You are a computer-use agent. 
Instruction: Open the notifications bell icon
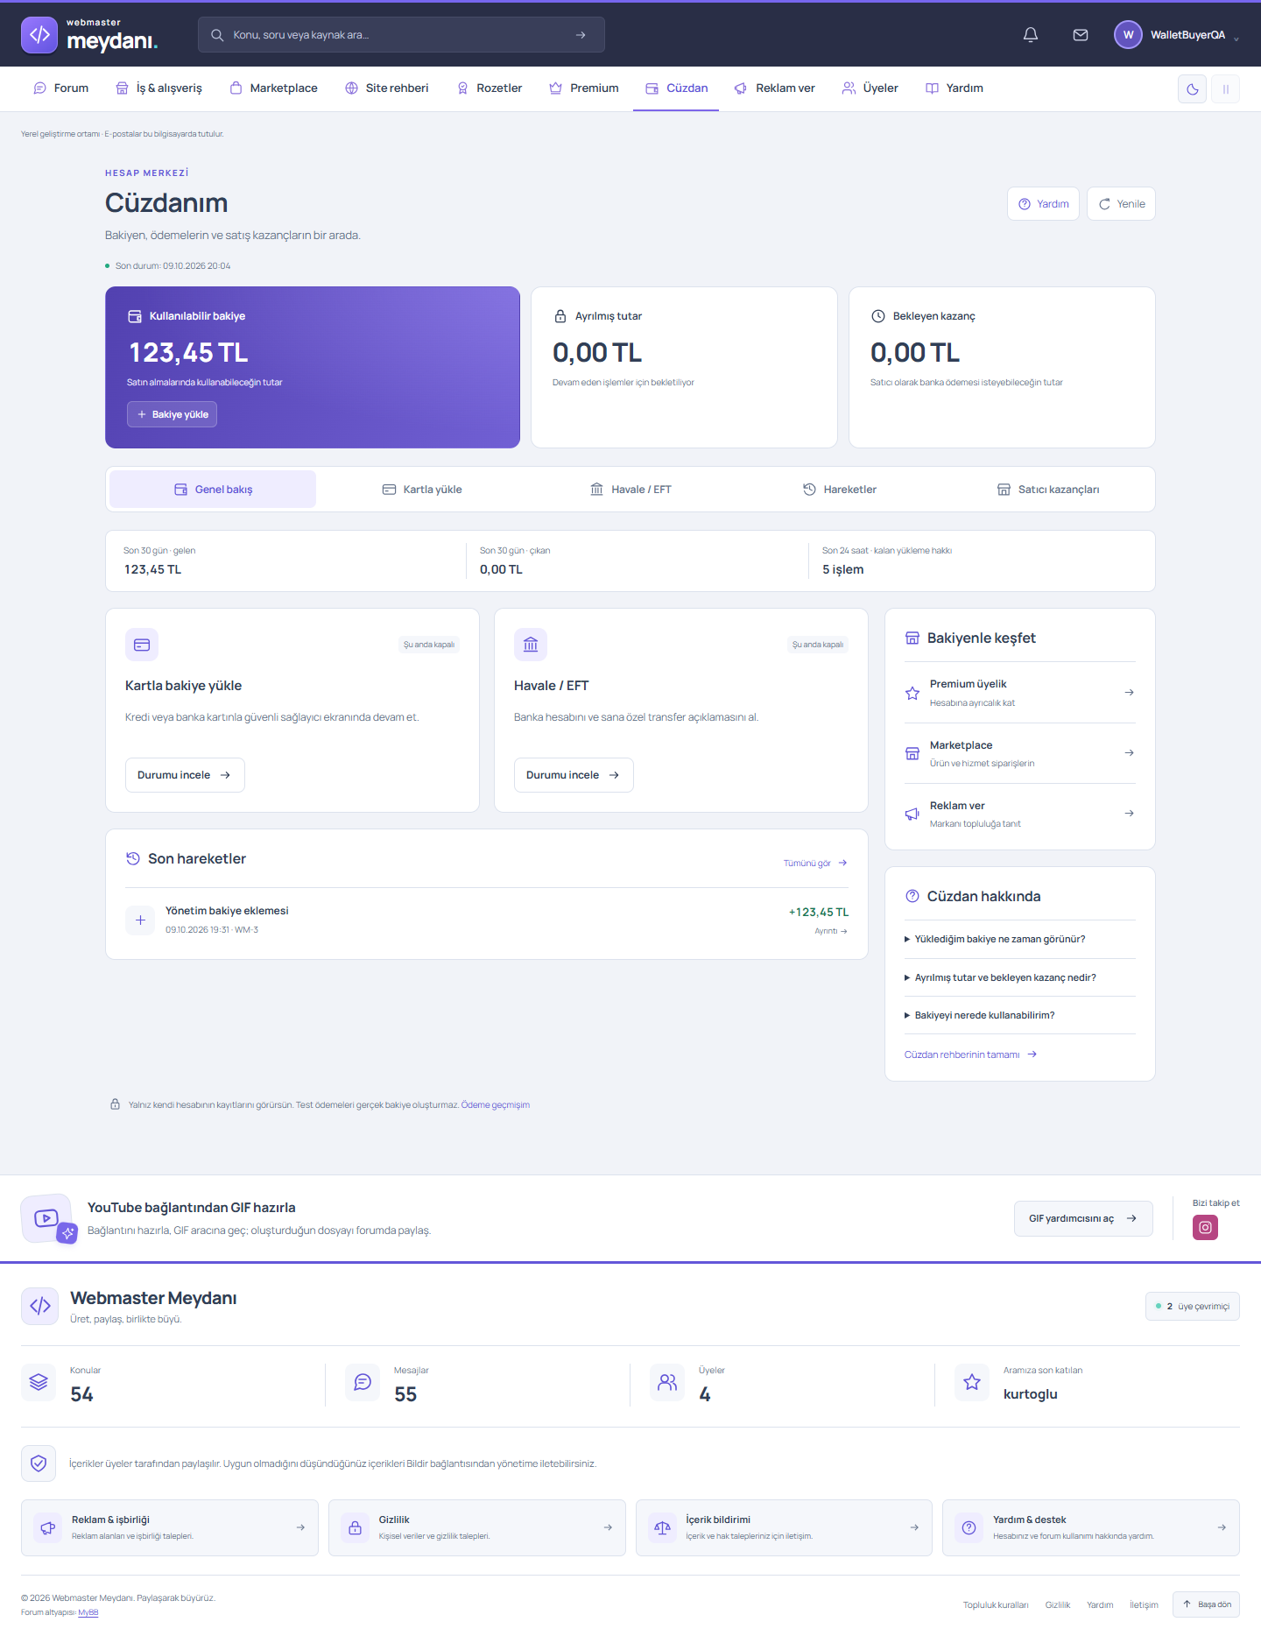pyautogui.click(x=1031, y=35)
